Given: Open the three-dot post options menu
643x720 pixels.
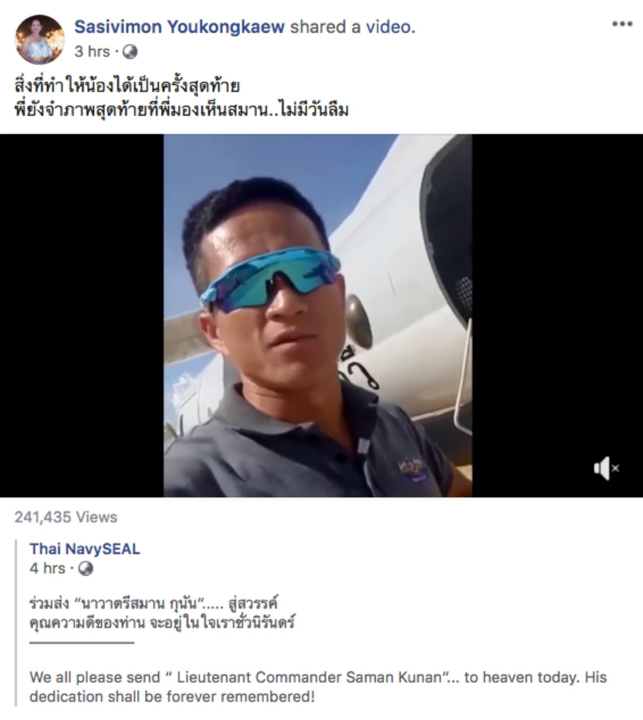Looking at the screenshot, I should pos(621,24).
